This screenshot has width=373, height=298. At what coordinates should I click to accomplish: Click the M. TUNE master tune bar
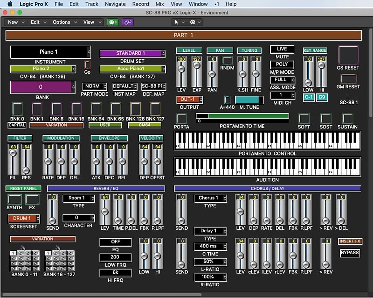[x=249, y=100]
